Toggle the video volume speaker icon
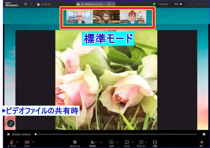This screenshot has height=148, width=210. coord(204,134)
